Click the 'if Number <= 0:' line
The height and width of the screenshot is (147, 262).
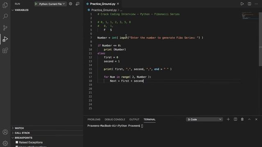109,45
